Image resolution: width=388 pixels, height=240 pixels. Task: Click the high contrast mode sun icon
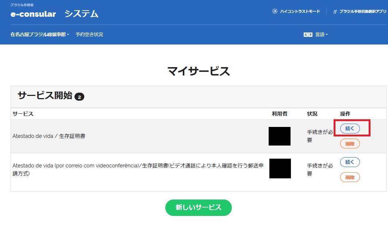click(275, 11)
